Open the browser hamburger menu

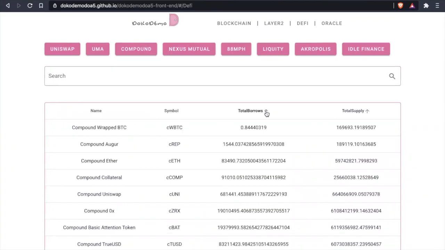[437, 6]
